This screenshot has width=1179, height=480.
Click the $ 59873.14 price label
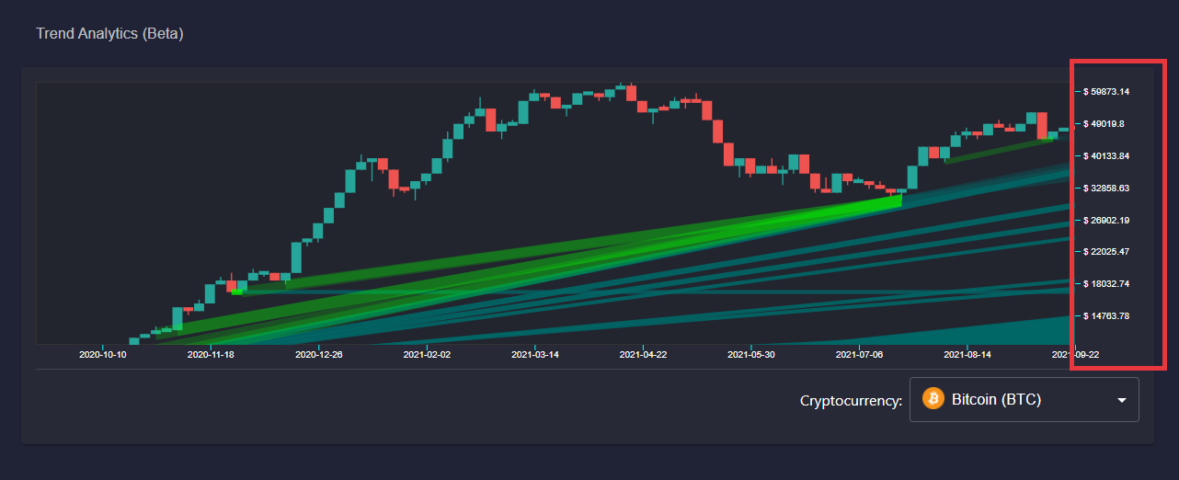[1106, 92]
